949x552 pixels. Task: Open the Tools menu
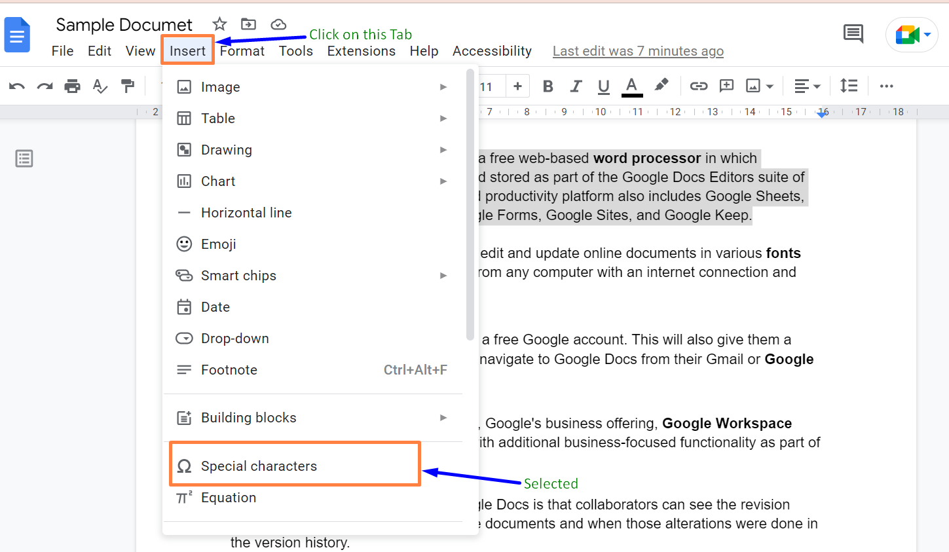point(296,51)
